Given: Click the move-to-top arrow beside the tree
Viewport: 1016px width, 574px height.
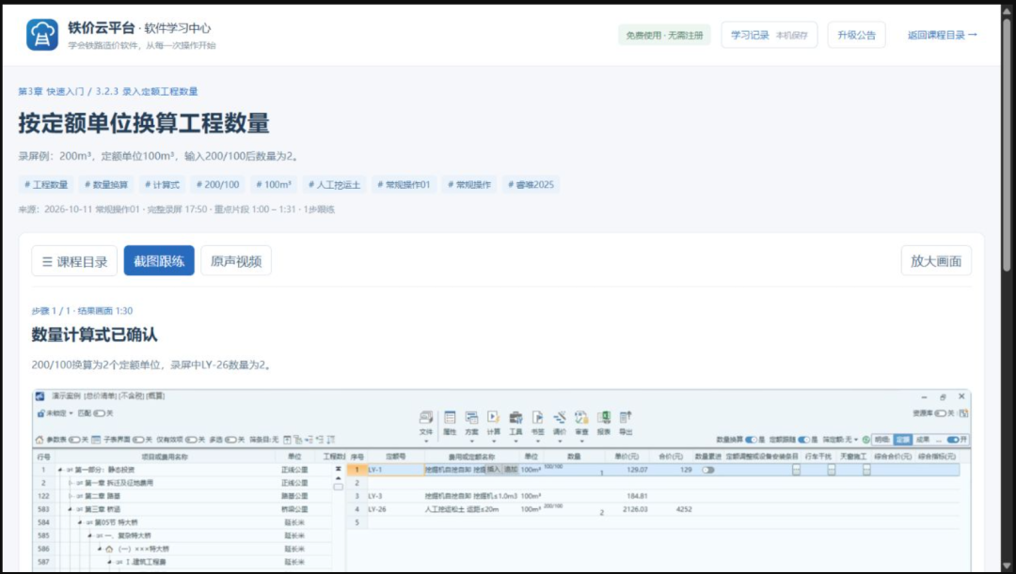Looking at the screenshot, I should 339,469.
